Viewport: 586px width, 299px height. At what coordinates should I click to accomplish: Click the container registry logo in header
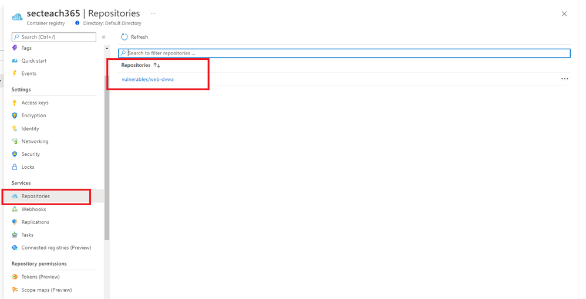click(17, 17)
